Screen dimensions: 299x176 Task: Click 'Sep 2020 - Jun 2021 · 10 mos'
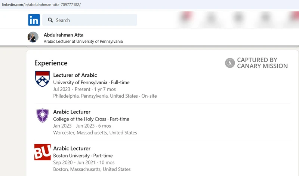pos(84,163)
